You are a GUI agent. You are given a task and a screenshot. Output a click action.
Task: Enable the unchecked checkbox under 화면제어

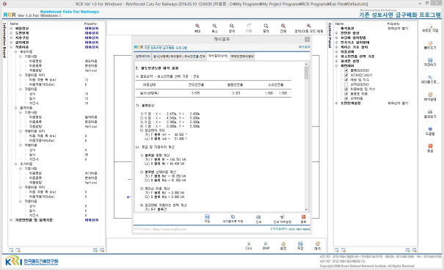[346, 84]
